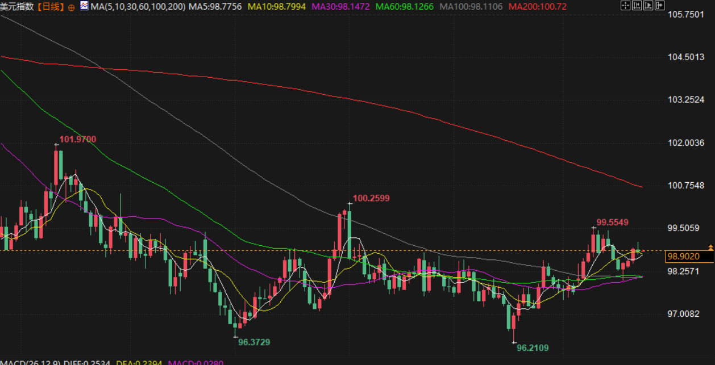Select the MA100:98.1106 legend value
The image size is (715, 365).
[471, 7]
